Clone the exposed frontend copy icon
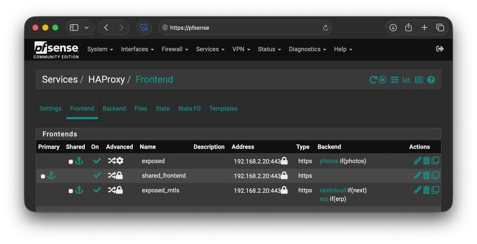This screenshot has width=477, height=244. click(x=436, y=160)
